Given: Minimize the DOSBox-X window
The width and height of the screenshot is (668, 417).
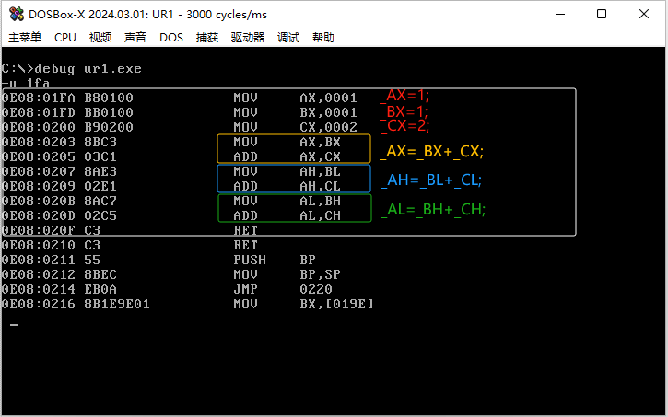Looking at the screenshot, I should point(560,14).
